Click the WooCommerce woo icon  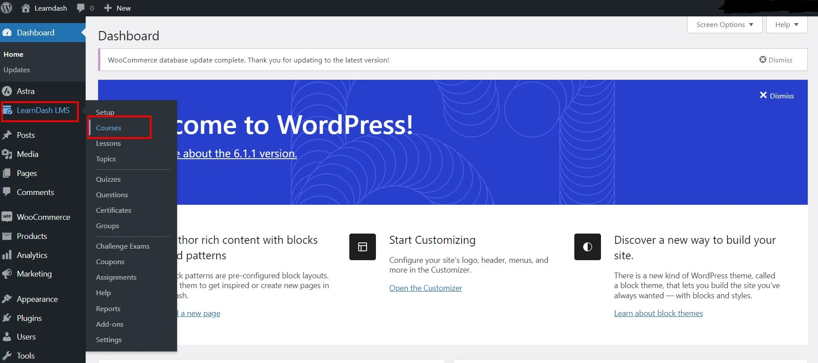tap(7, 217)
